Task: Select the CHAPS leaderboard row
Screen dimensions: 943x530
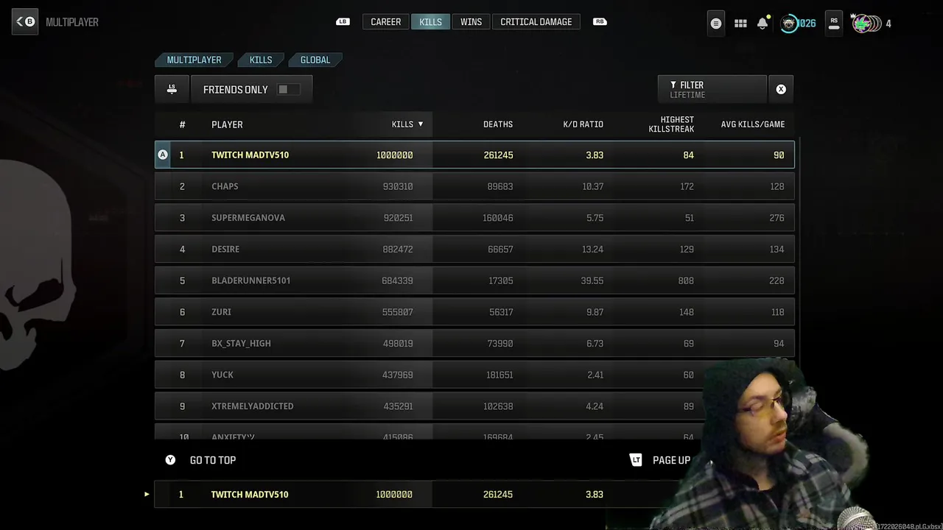Action: click(474, 186)
